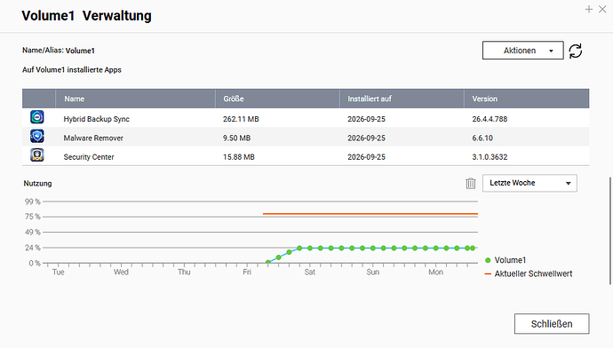Click the window's vertical scrollbar
613x348 pixels.
click(609, 231)
